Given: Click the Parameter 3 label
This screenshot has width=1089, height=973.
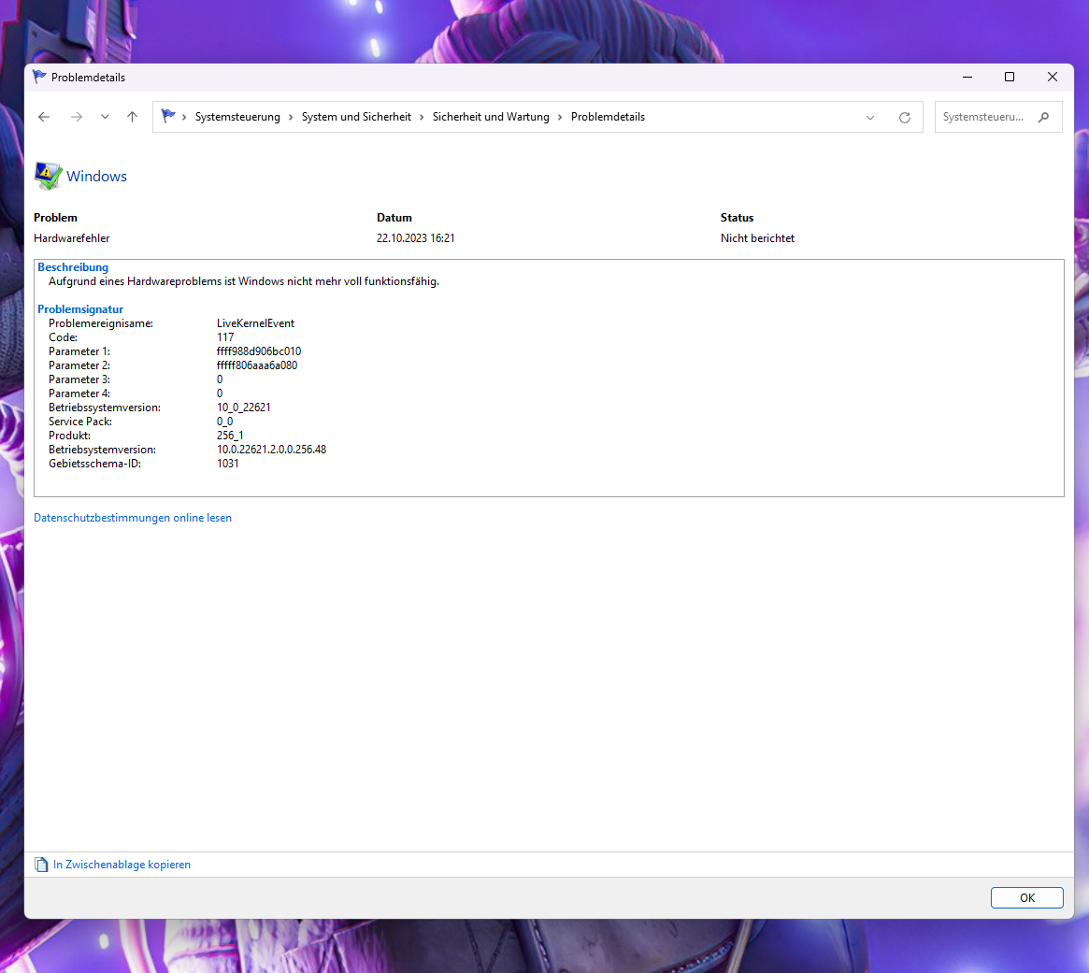Looking at the screenshot, I should pyautogui.click(x=79, y=379).
